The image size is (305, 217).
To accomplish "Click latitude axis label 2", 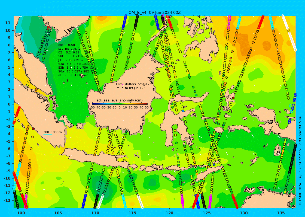I will pyautogui.click(x=9, y=89).
